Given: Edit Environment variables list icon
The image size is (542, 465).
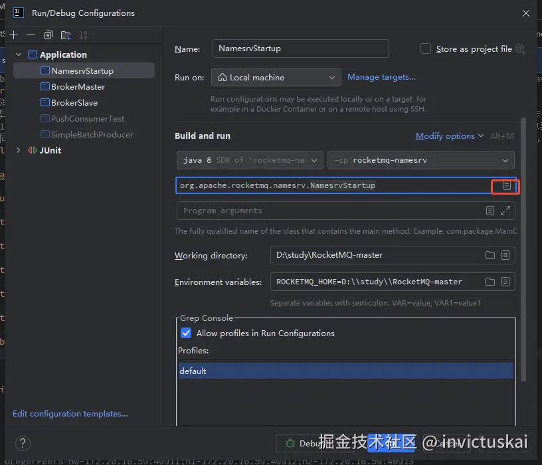Looking at the screenshot, I should click(505, 282).
